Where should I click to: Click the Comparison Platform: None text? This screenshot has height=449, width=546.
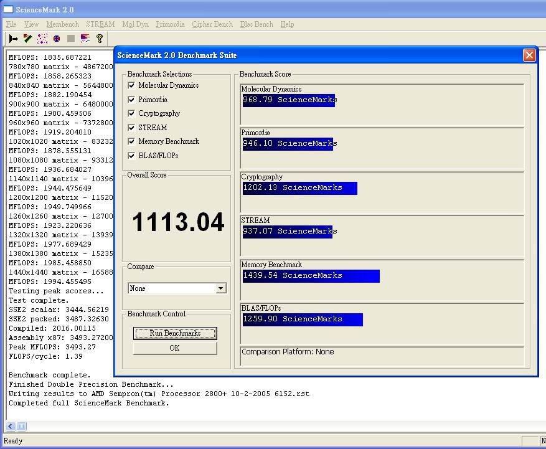click(x=288, y=352)
